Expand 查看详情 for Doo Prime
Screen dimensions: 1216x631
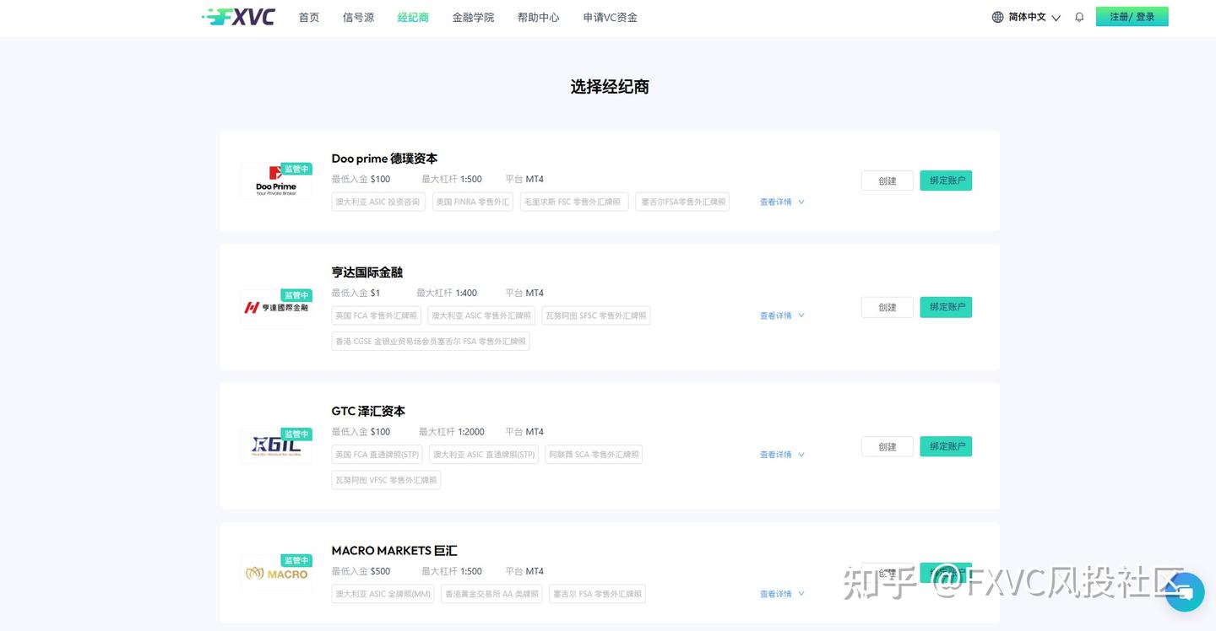click(x=781, y=202)
